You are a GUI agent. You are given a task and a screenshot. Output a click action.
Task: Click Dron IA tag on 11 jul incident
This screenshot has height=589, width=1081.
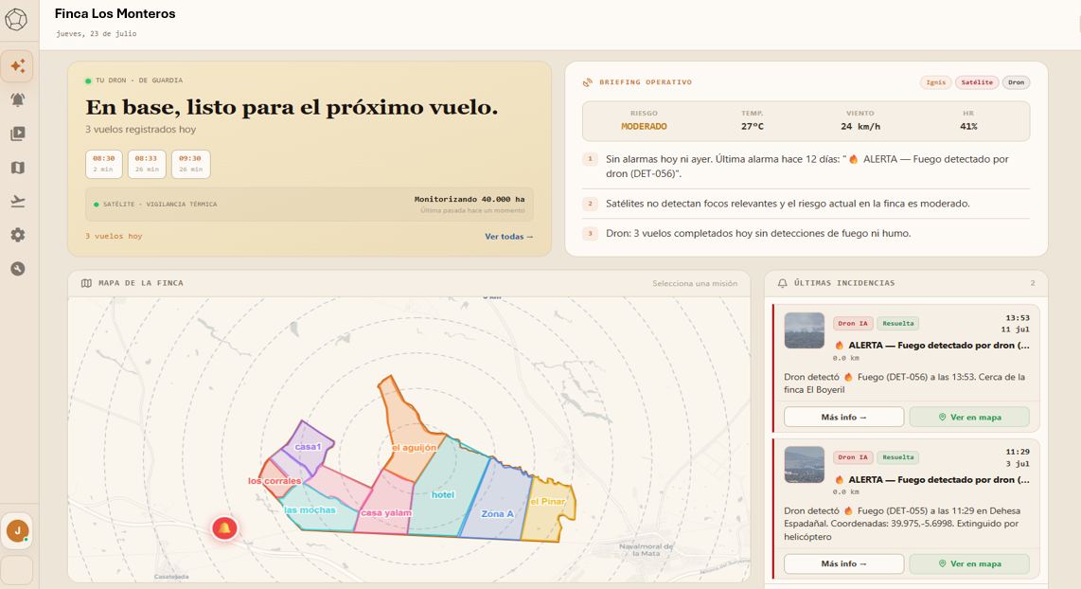click(853, 324)
